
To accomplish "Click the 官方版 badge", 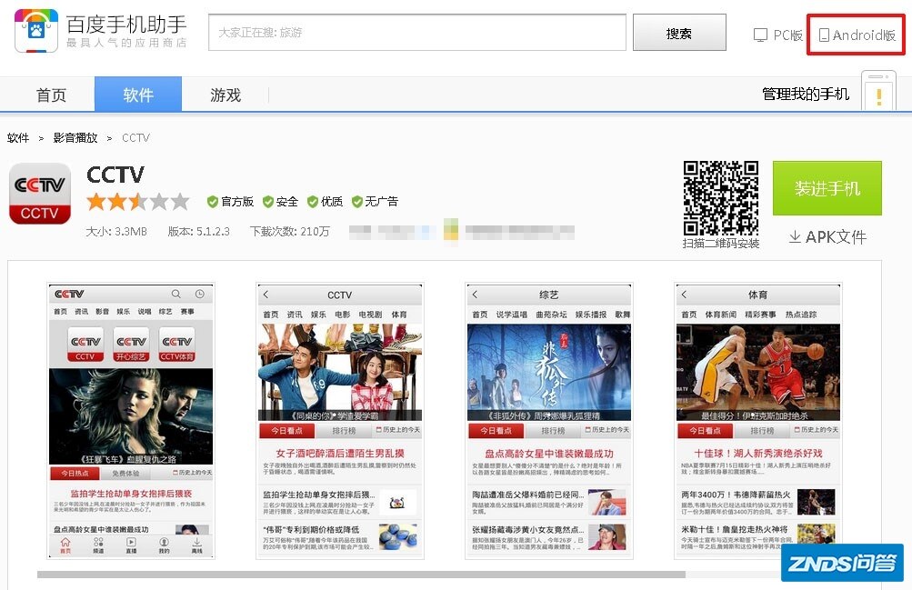I will pyautogui.click(x=230, y=202).
